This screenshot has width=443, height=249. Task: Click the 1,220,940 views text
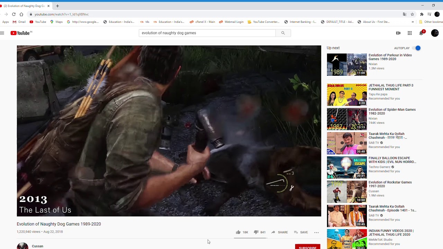point(28,232)
